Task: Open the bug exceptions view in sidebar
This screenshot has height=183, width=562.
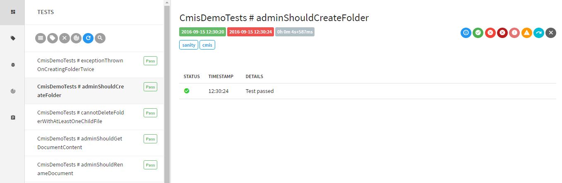Action: tap(13, 64)
